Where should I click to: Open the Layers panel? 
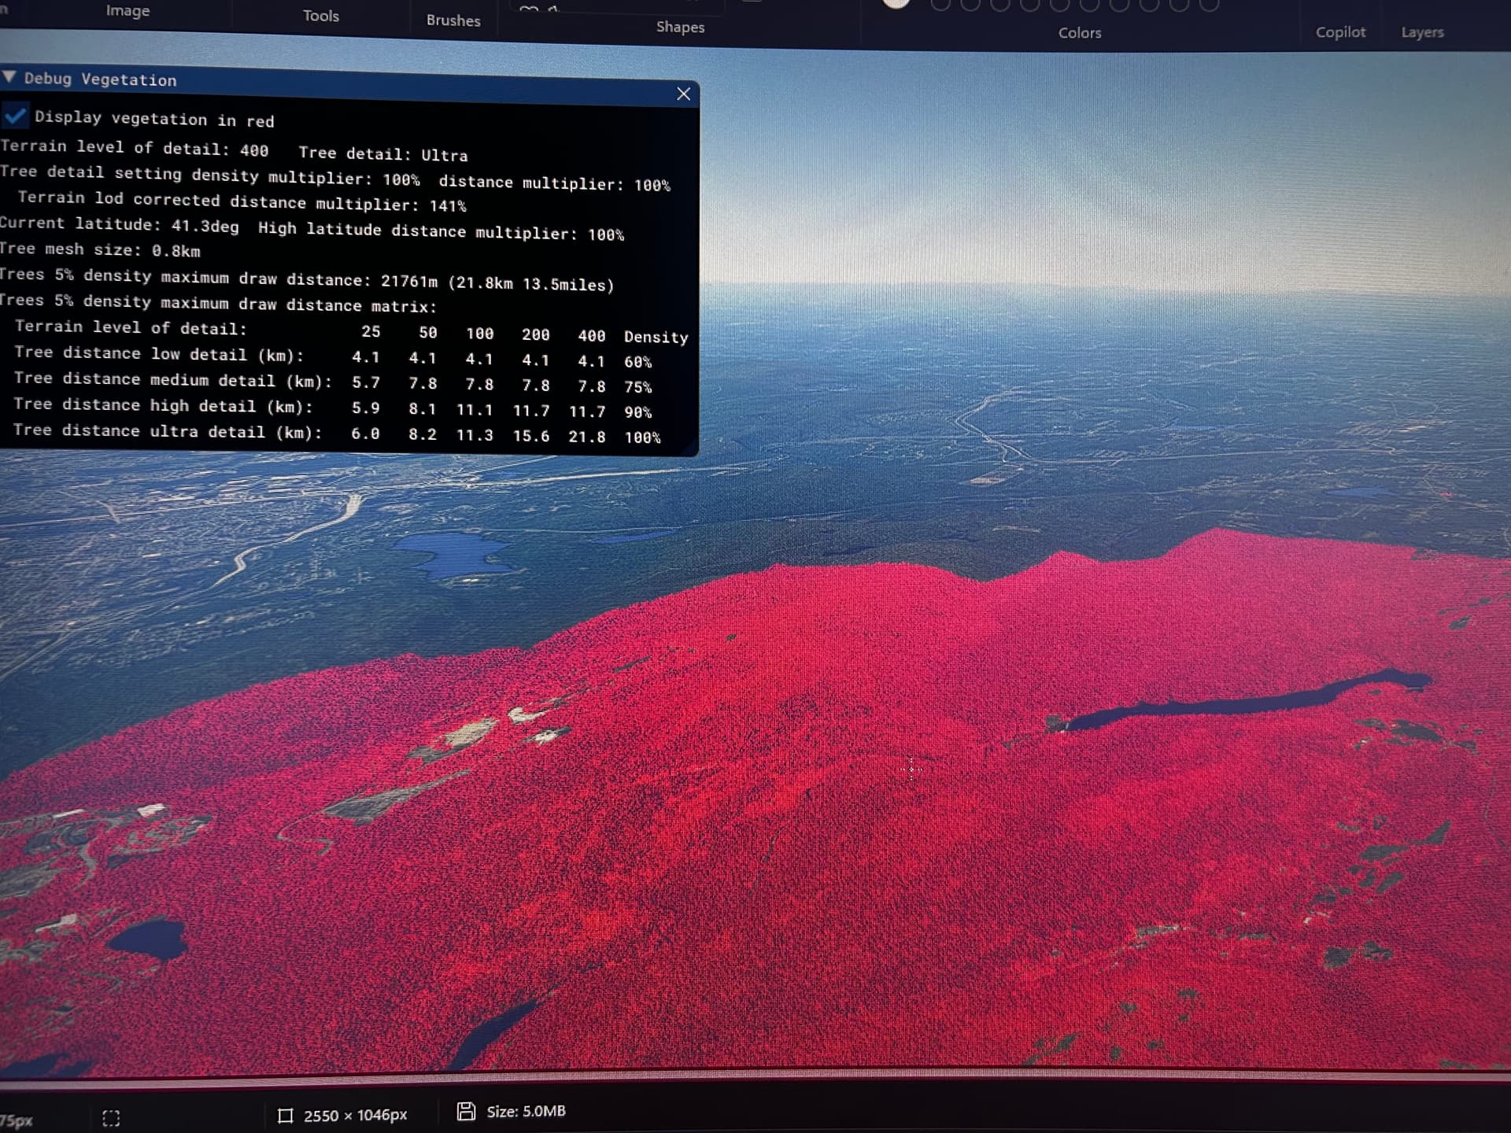coord(1422,32)
